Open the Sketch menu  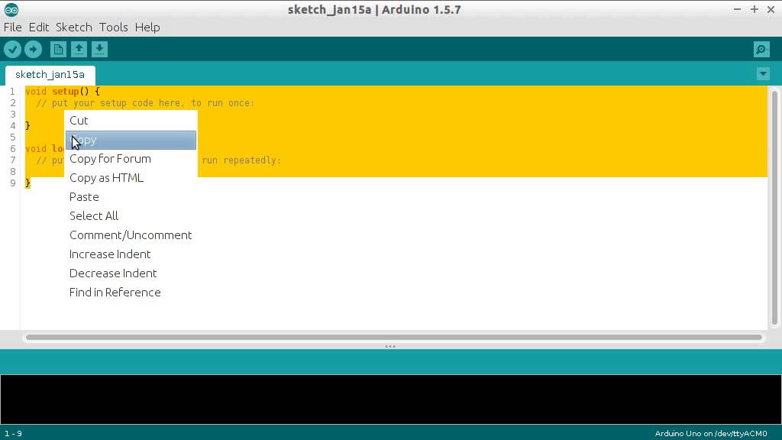[x=74, y=27]
